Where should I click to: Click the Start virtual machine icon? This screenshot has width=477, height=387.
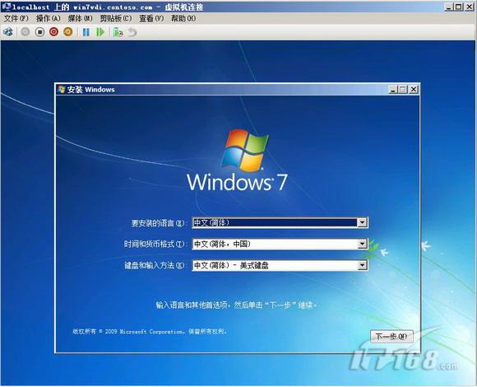tap(25, 32)
